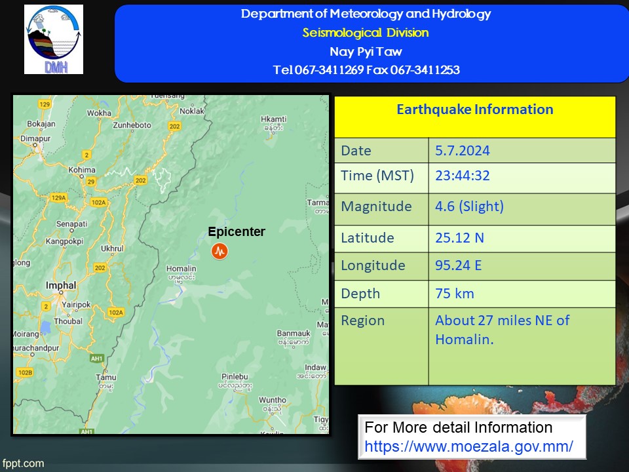Click the magnitude value '4.6 (Slight)'
629x472 pixels.
[469, 206]
